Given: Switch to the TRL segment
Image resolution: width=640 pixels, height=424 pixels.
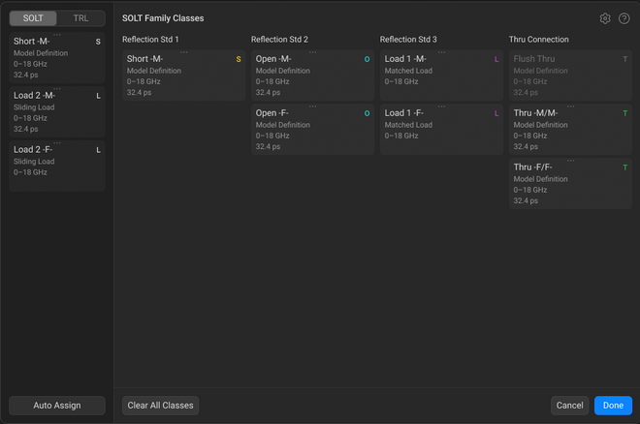Looking at the screenshot, I should coord(80,18).
